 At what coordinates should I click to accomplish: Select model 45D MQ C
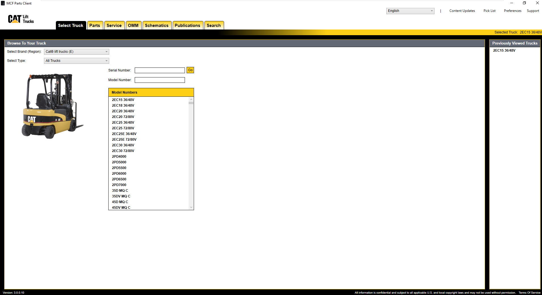tap(120, 202)
